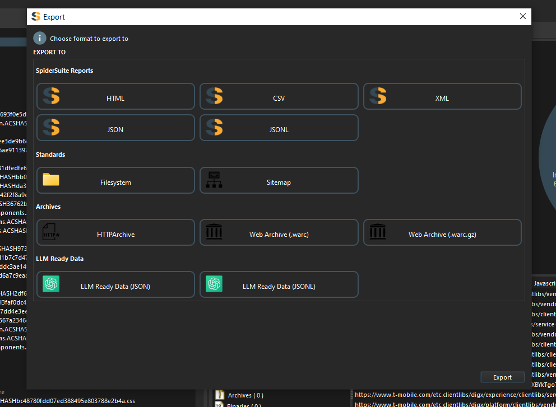The image size is (556, 407).
Task: Click the SpiderSuite logo on HTML tile
Action: coord(51,96)
